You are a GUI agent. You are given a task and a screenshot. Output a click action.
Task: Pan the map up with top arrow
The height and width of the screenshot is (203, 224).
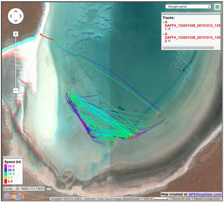click(16, 11)
